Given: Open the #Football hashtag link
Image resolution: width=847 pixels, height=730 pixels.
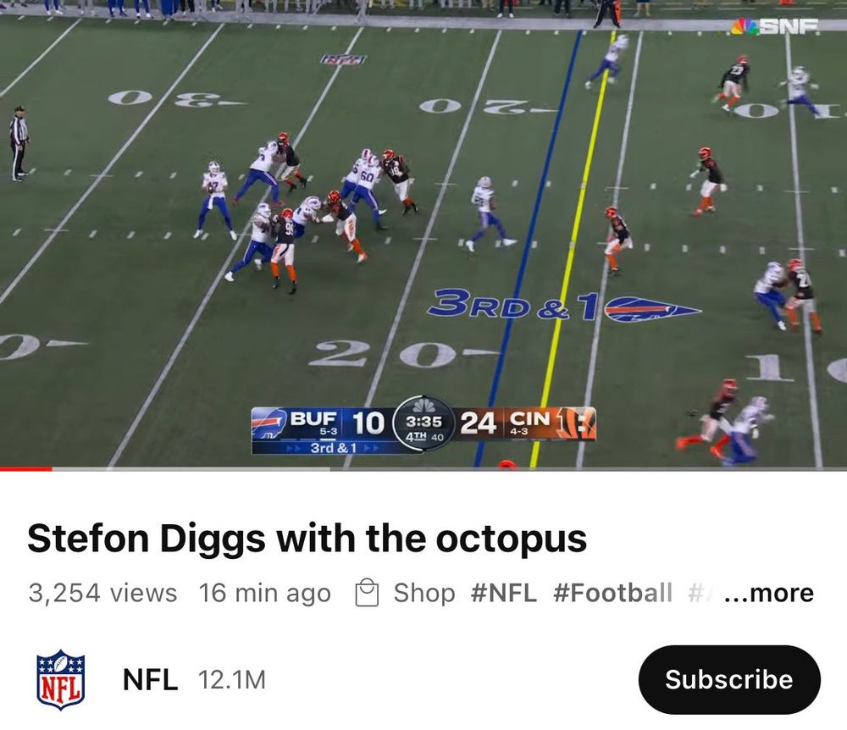Looking at the screenshot, I should [x=612, y=593].
